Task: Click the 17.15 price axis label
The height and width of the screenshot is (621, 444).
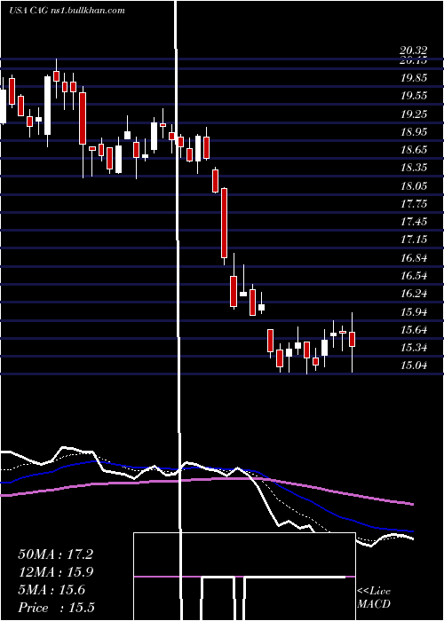Action: point(414,240)
